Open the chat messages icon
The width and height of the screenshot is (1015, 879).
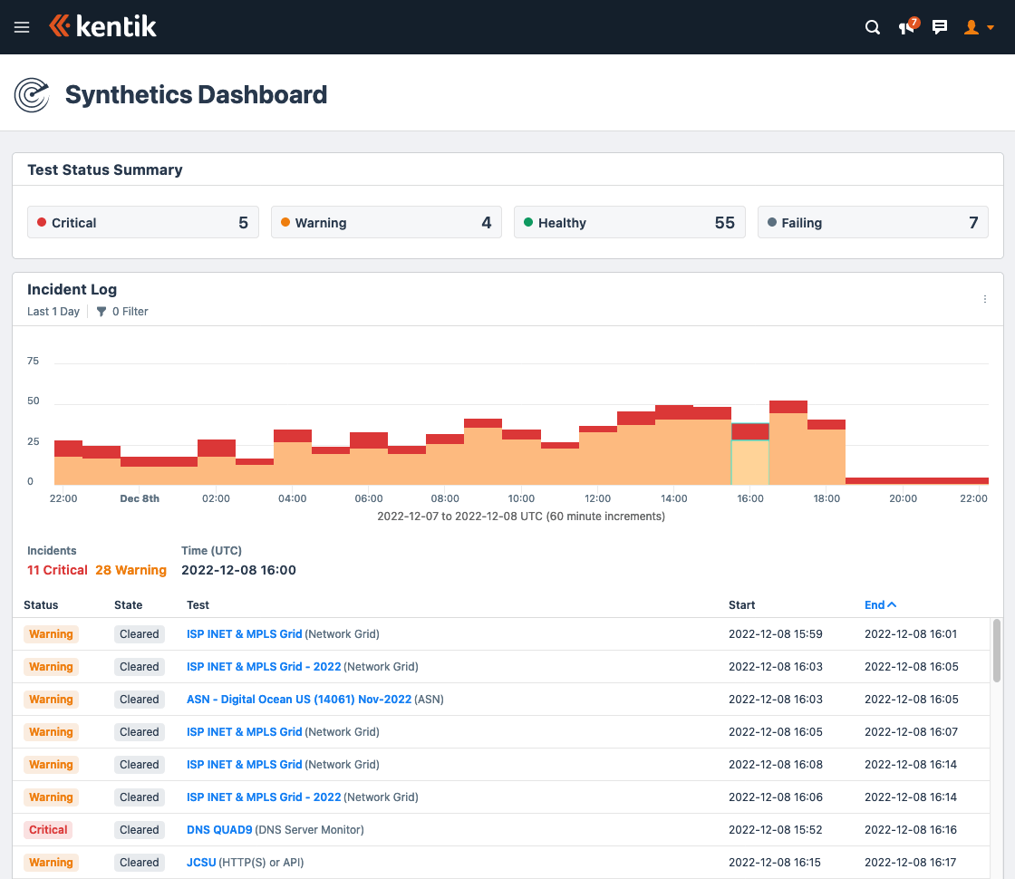click(x=939, y=27)
